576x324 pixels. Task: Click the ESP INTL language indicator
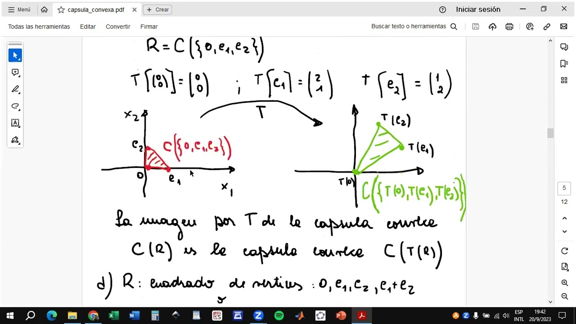coord(519,315)
